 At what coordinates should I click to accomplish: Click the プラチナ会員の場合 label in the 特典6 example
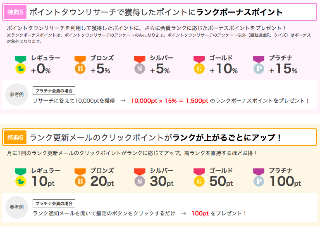coord(54,203)
